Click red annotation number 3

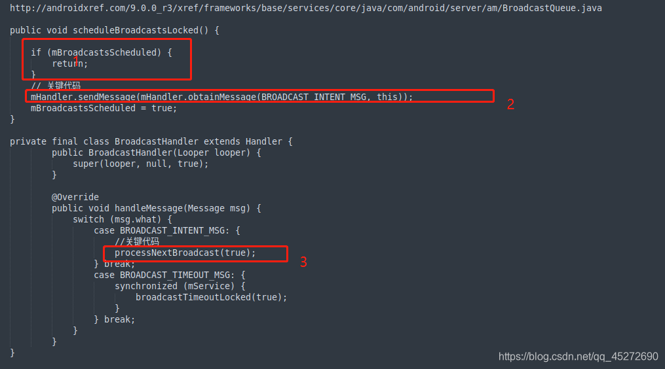[303, 262]
